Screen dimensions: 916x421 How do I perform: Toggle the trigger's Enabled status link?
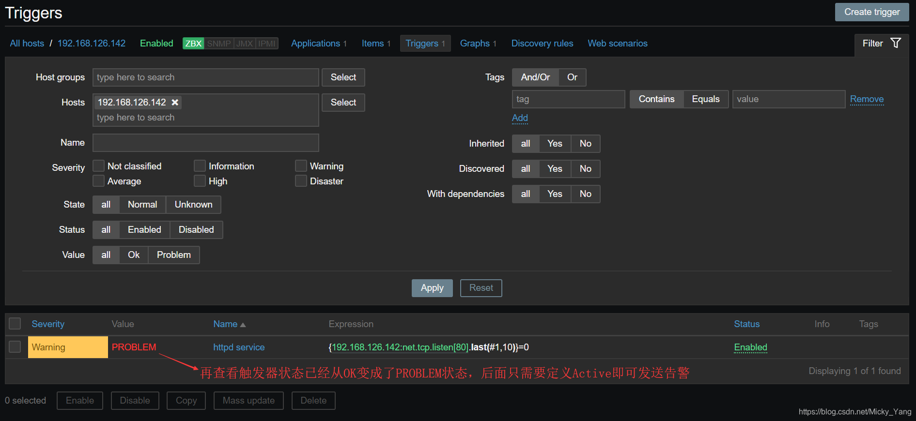[750, 347]
